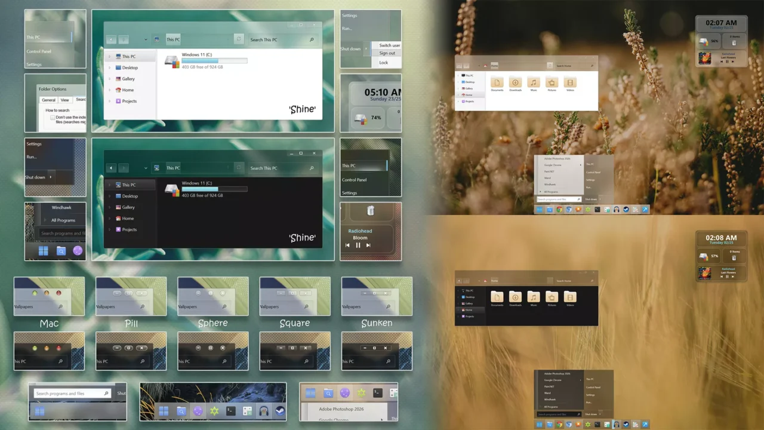Select Gallery in the dark Shine window tree
764x430 pixels.
(x=128, y=207)
